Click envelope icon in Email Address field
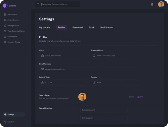 point(43,69)
